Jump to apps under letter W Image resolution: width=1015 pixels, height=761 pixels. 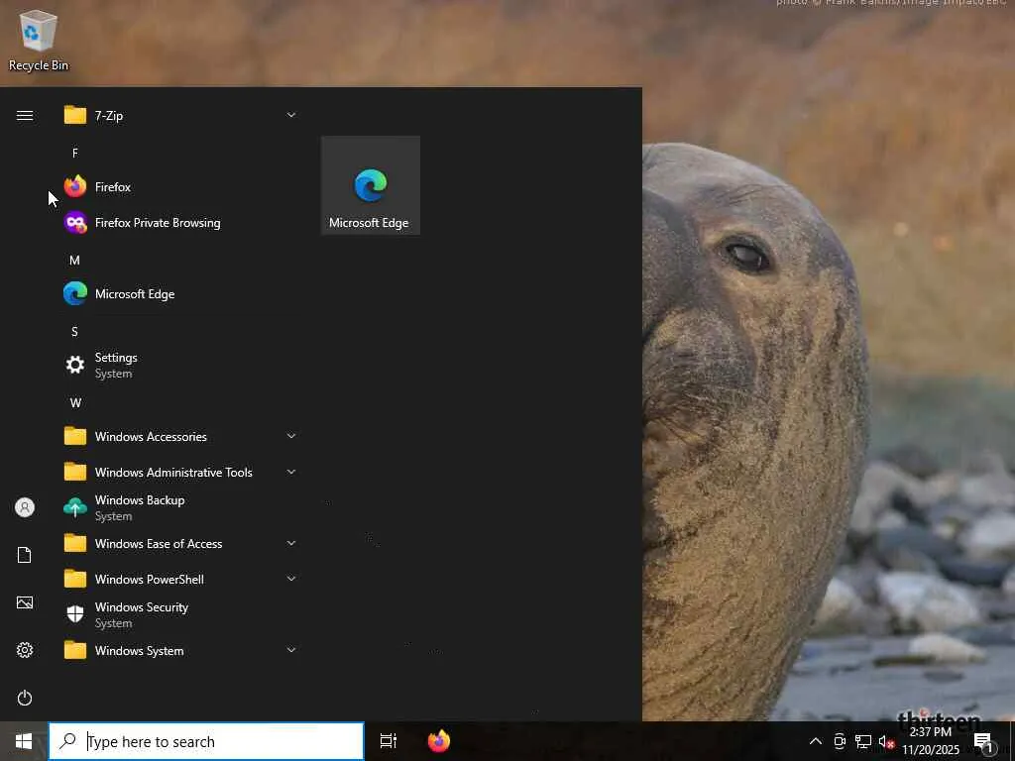coord(75,402)
